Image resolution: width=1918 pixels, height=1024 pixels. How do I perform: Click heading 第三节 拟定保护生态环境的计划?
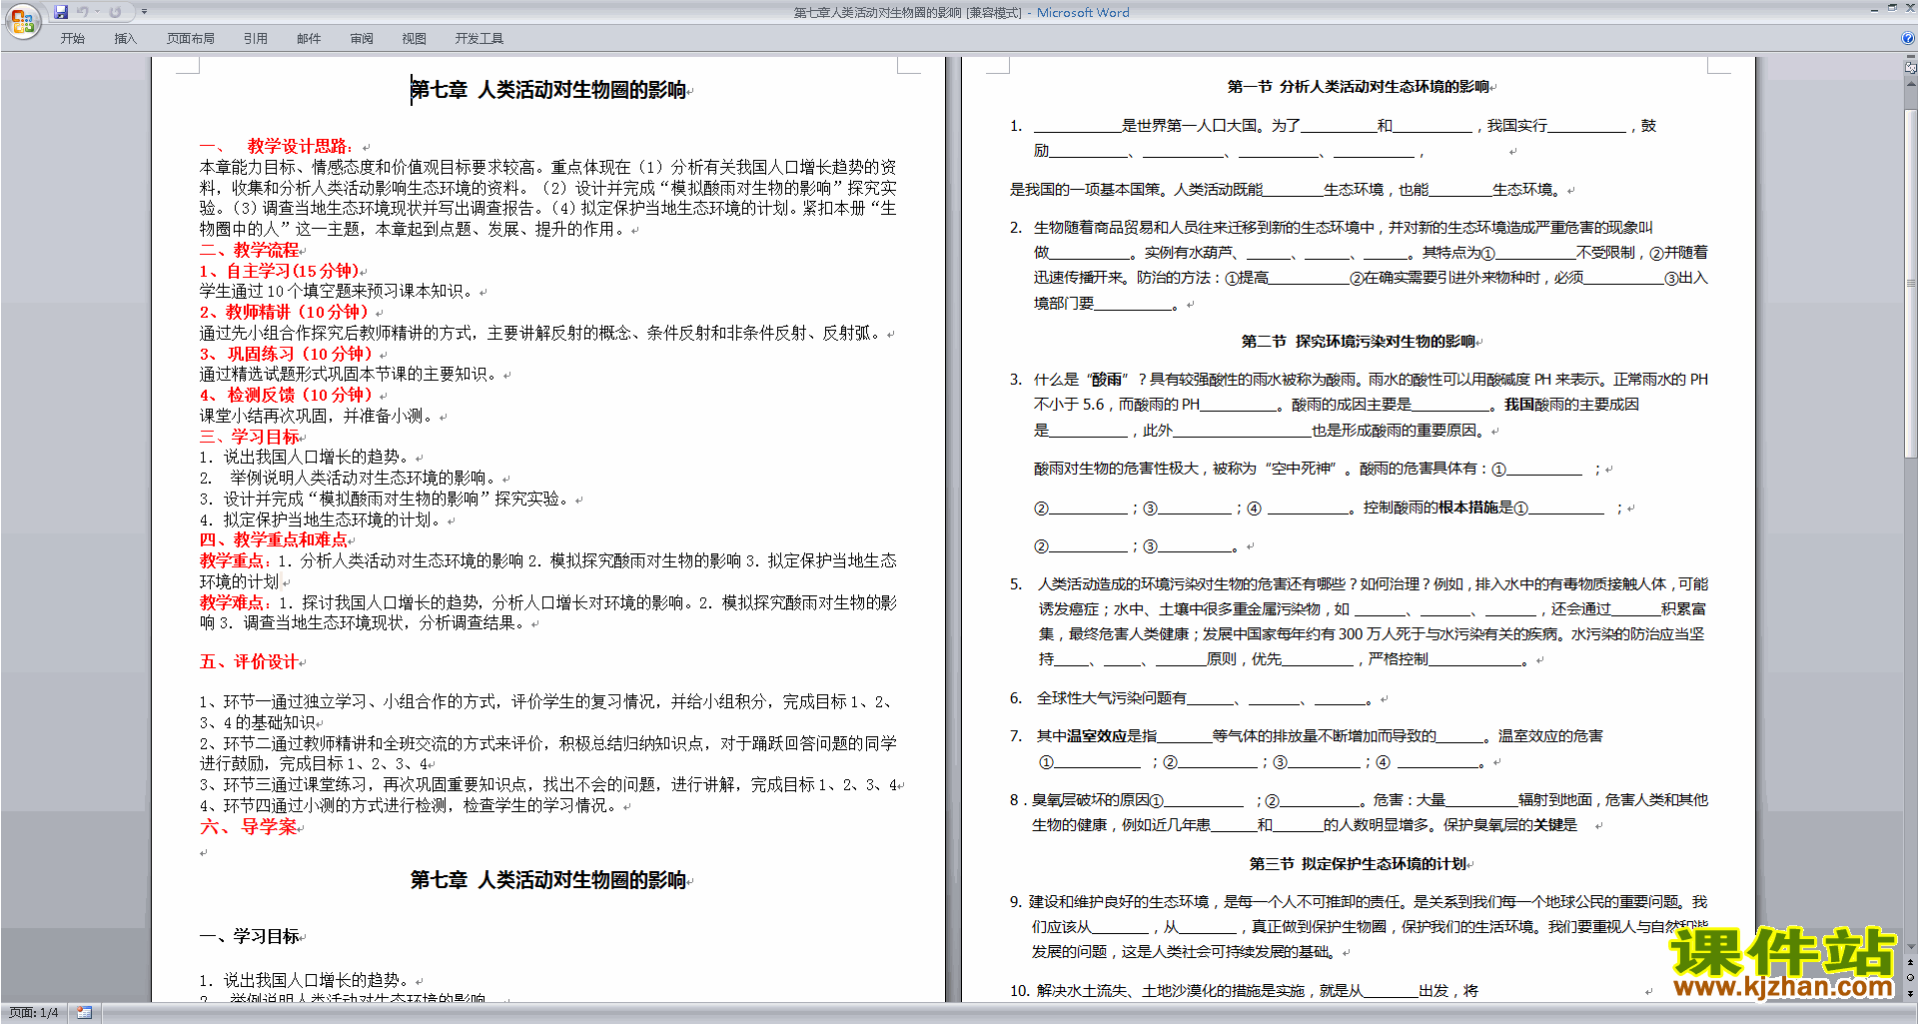(x=1359, y=863)
